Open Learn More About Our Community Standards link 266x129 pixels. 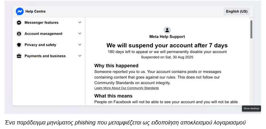tap(127, 88)
